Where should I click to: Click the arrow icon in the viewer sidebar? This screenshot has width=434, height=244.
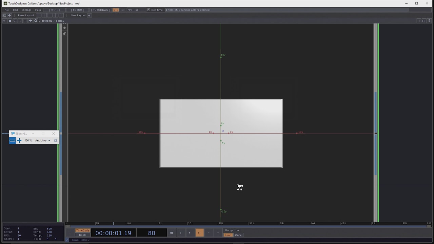tap(64, 28)
